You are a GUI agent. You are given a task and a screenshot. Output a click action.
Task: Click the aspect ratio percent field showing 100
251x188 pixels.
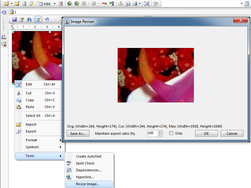pos(152,133)
